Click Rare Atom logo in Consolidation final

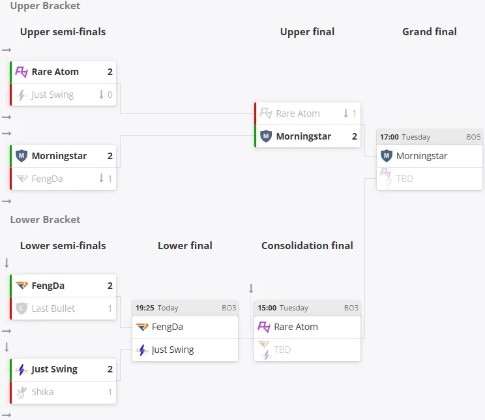pos(264,327)
